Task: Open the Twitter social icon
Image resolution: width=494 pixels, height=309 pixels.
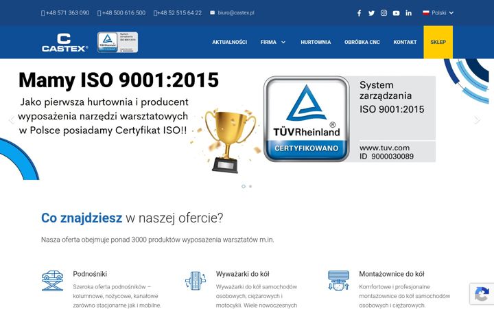Action: click(371, 13)
